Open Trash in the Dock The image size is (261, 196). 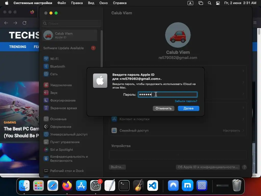tap(237, 185)
